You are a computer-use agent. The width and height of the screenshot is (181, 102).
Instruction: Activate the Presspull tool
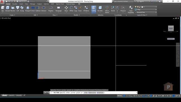(28, 9)
